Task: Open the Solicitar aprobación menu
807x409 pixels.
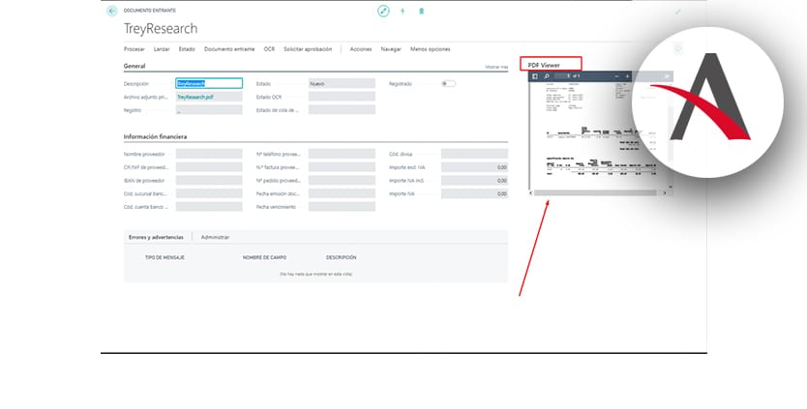Action: point(308,49)
